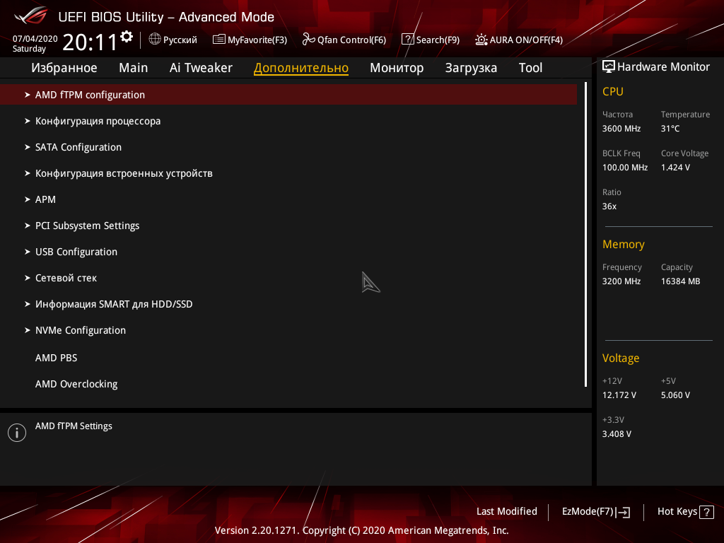Expand arrow beside PCI Subsystem Settings
Viewport: 724px width, 543px height.
click(28, 226)
